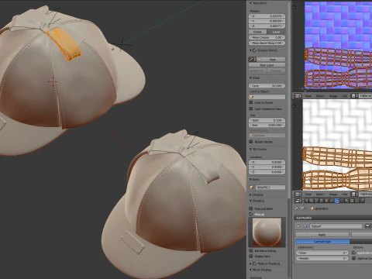Open the Object properties tab

[327, 201]
